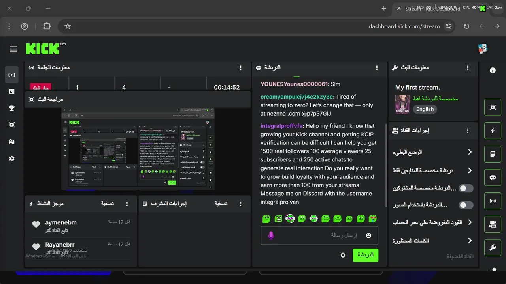Click the chat message scrollbar
This screenshot has height=284, width=506.
[x=386, y=166]
